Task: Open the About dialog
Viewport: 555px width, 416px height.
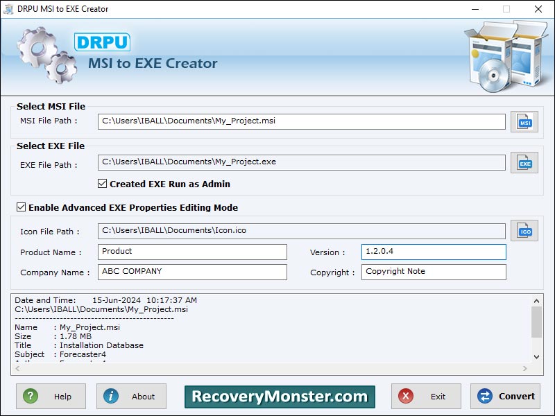Action: point(131,397)
